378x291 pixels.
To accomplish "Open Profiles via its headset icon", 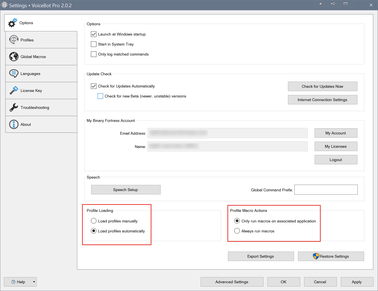I will tap(14, 40).
